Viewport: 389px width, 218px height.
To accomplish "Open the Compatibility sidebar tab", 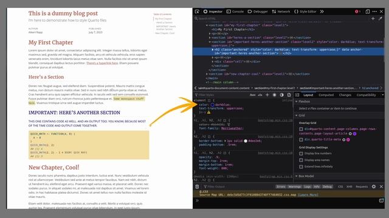I will [x=366, y=95].
